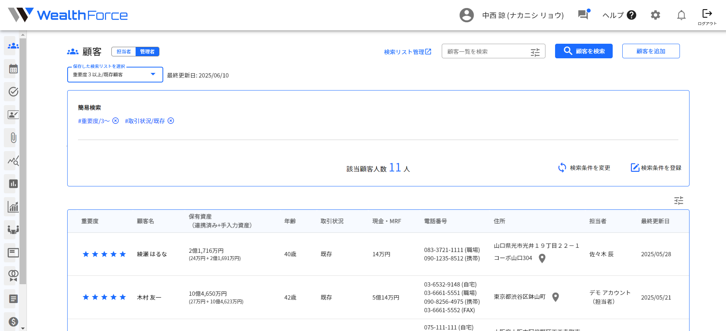Click date 2025/05/21 cell
This screenshot has width=726, height=331.
tap(656, 298)
